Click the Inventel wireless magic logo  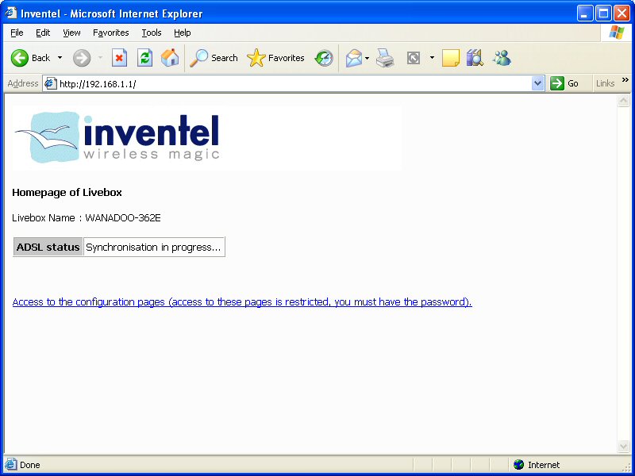[x=117, y=137]
